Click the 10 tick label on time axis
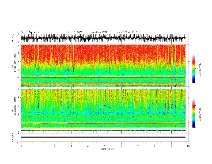The height and width of the screenshot is (164, 212). click(188, 146)
